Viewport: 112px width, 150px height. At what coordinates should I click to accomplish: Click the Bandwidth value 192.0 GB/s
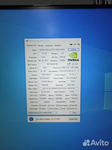[71, 85]
